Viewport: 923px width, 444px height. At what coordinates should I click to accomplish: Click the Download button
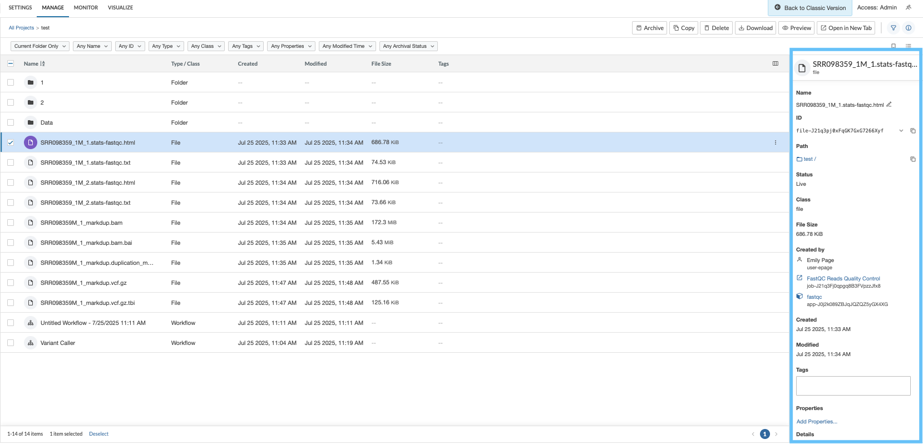[x=756, y=28]
